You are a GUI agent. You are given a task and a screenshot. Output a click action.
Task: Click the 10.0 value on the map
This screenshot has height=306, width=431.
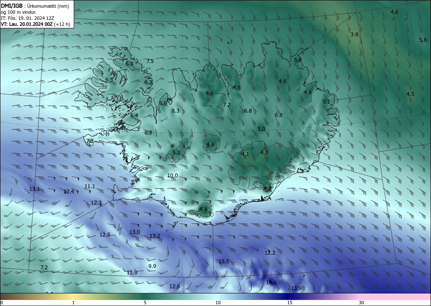(x=173, y=176)
